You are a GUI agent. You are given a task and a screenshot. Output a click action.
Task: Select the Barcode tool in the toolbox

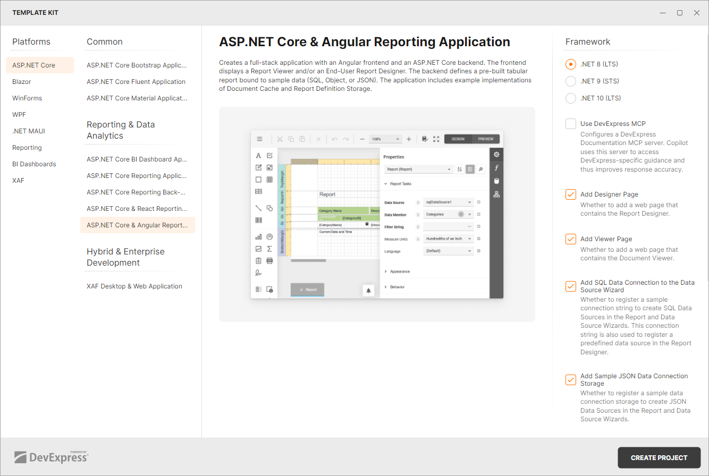[258, 220]
